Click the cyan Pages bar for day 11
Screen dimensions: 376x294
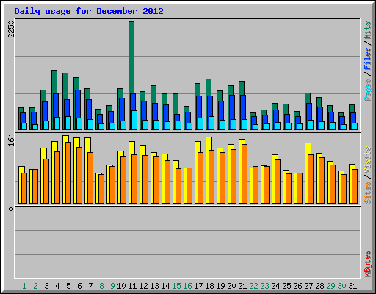(134, 121)
